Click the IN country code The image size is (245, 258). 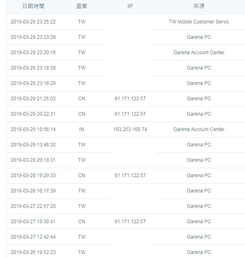click(82, 129)
